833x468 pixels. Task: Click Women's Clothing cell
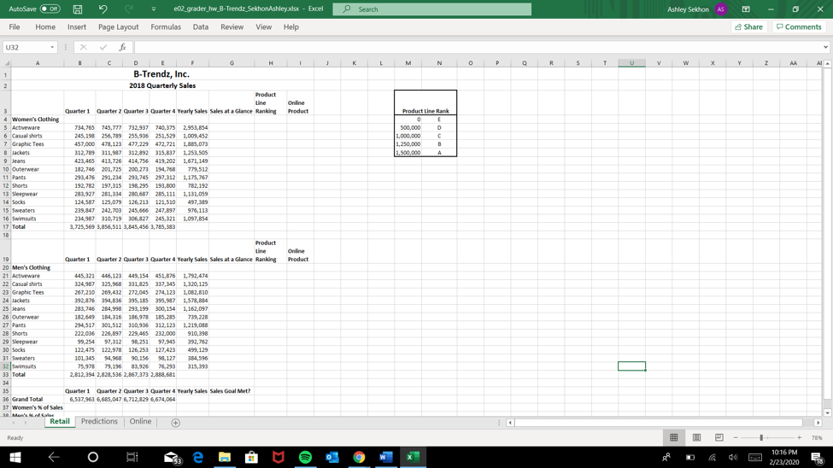click(x=36, y=120)
